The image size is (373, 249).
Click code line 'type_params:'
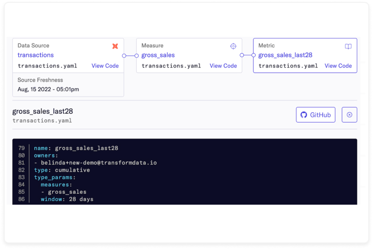pos(55,177)
